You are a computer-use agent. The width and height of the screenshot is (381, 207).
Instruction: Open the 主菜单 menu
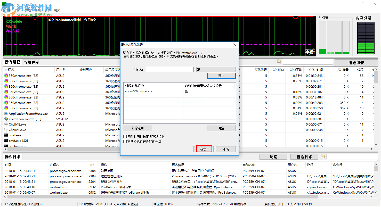(7, 10)
